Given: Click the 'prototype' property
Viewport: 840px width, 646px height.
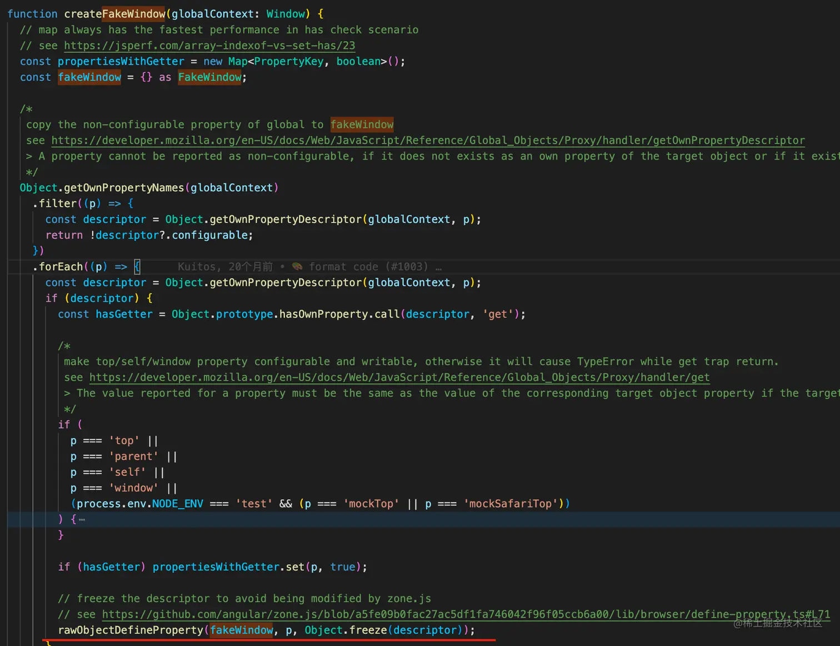Looking at the screenshot, I should [x=244, y=314].
